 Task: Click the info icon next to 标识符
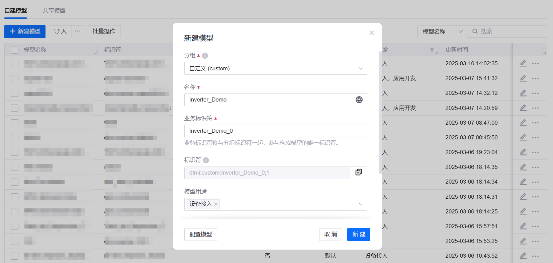tap(206, 160)
